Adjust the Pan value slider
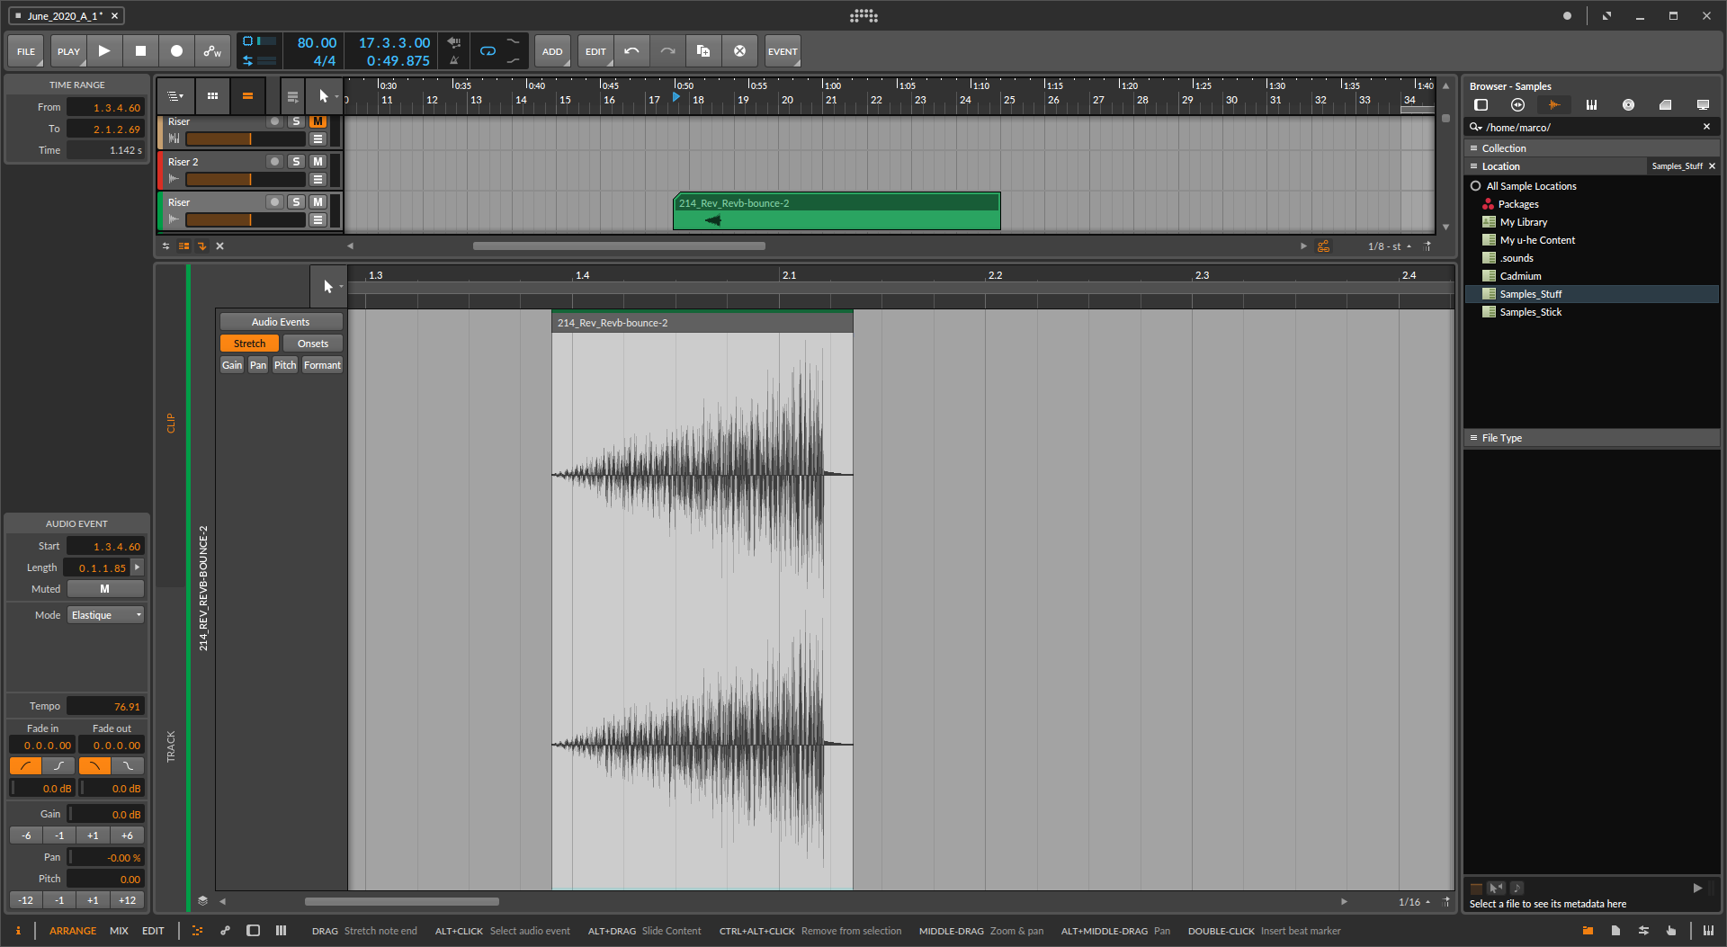1727x947 pixels. [x=106, y=858]
